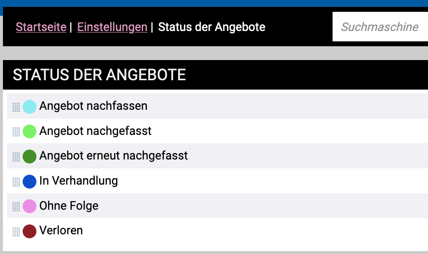Open the Angebot erneut nachgefasst status
The image size is (428, 254).
tap(113, 156)
